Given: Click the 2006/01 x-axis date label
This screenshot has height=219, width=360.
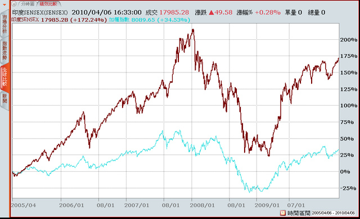Looking at the screenshot, I should pos(71,206).
